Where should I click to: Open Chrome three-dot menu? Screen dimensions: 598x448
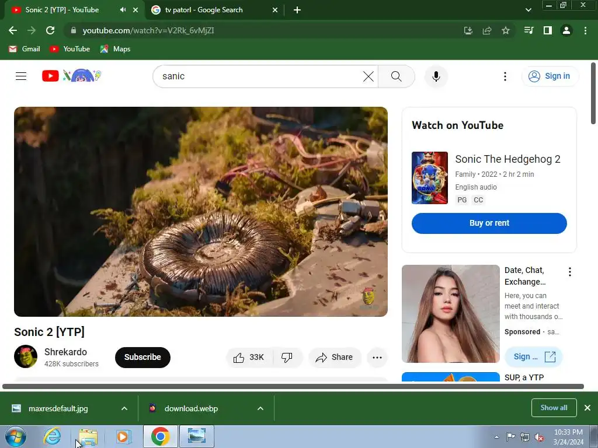point(585,30)
